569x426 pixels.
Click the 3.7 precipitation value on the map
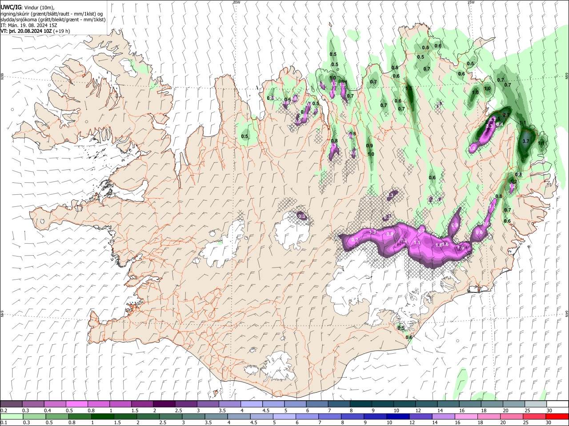525,141
